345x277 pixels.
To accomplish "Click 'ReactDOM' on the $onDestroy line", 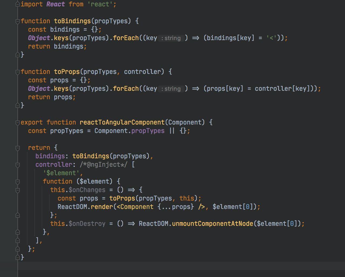I will (x=153, y=224).
